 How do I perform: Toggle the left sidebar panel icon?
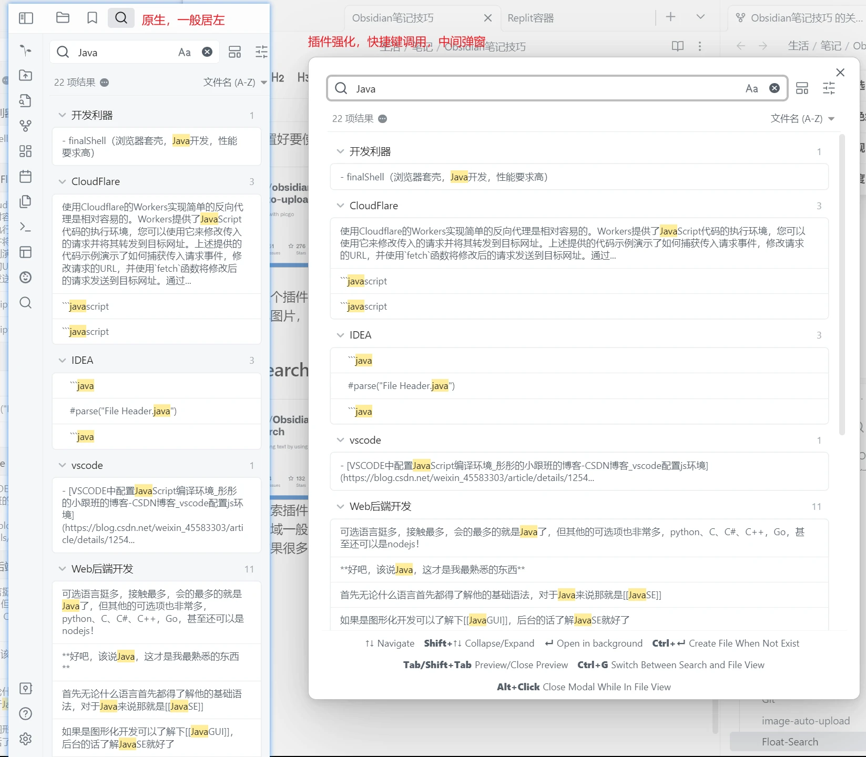(26, 18)
